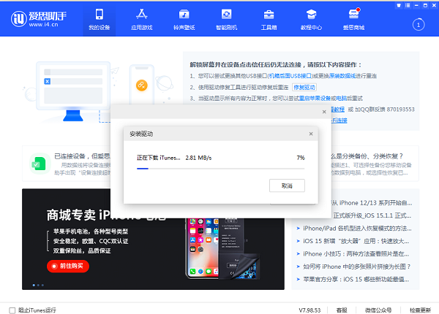Viewport: 439px width, 314px height.
Task: Close the 安装驱动 dialog
Action: coord(310,134)
